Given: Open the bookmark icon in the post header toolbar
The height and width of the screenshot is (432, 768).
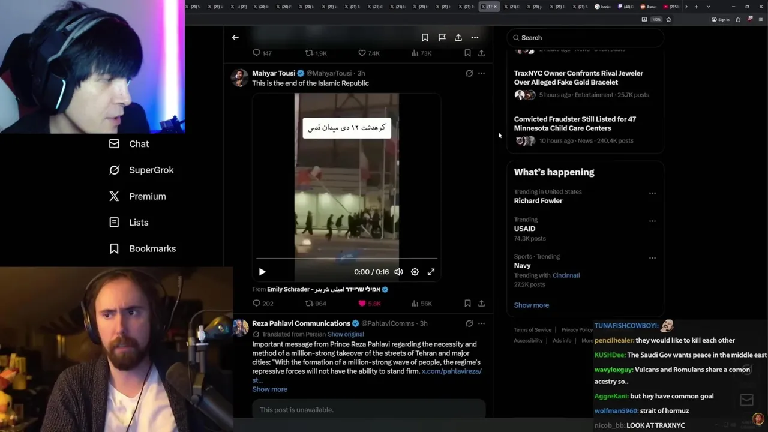Looking at the screenshot, I should 425,37.
